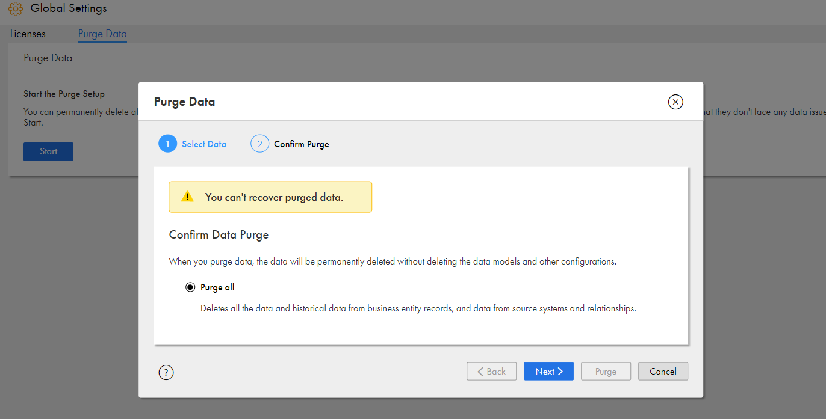Select the Purge all radio button
Image resolution: width=826 pixels, height=419 pixels.
[190, 287]
